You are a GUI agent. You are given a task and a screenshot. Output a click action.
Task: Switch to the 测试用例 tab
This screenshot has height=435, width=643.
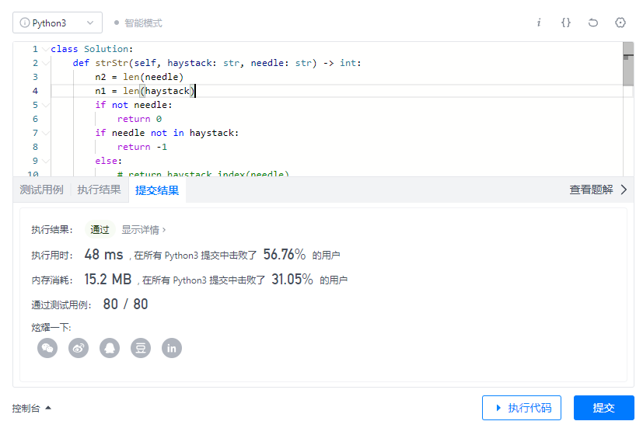[41, 190]
